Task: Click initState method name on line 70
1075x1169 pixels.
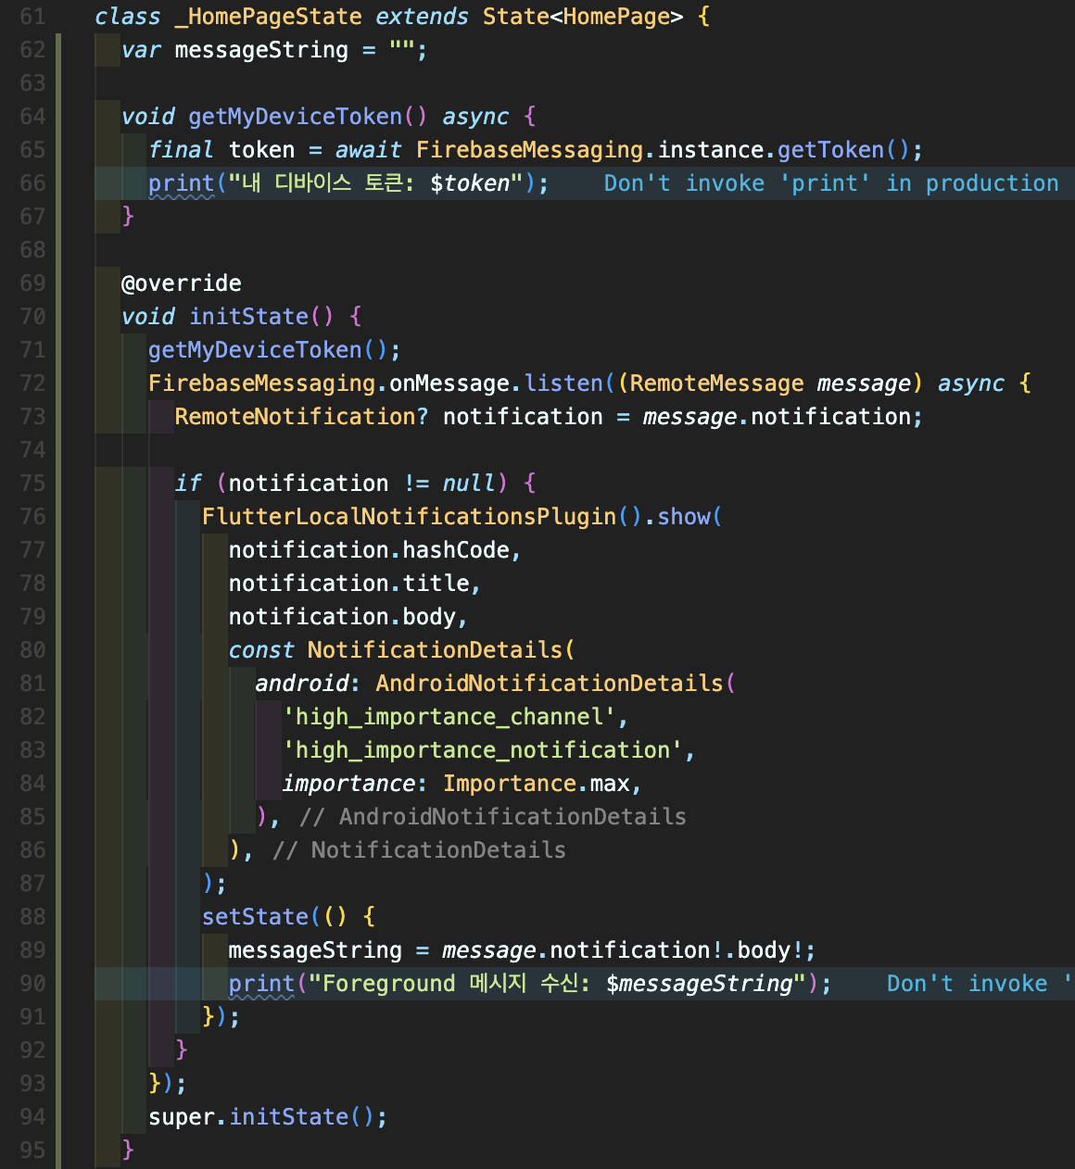Action: pyautogui.click(x=248, y=317)
